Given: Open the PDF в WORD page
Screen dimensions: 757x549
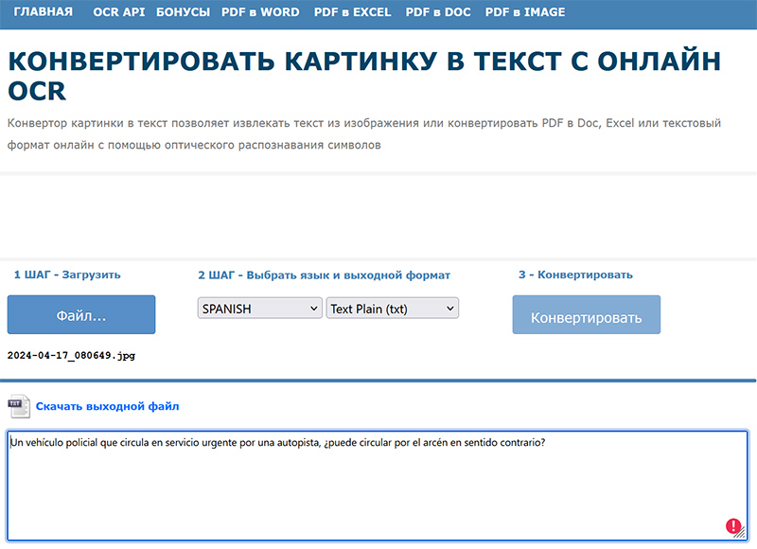Looking at the screenshot, I should coord(262,12).
